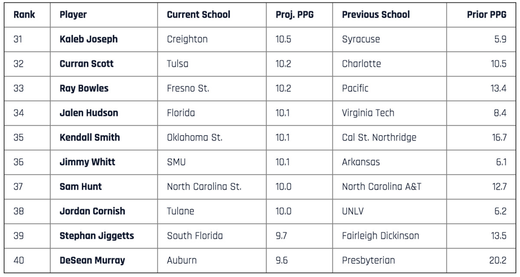Sort by the Proj. PPG header

[295, 15]
